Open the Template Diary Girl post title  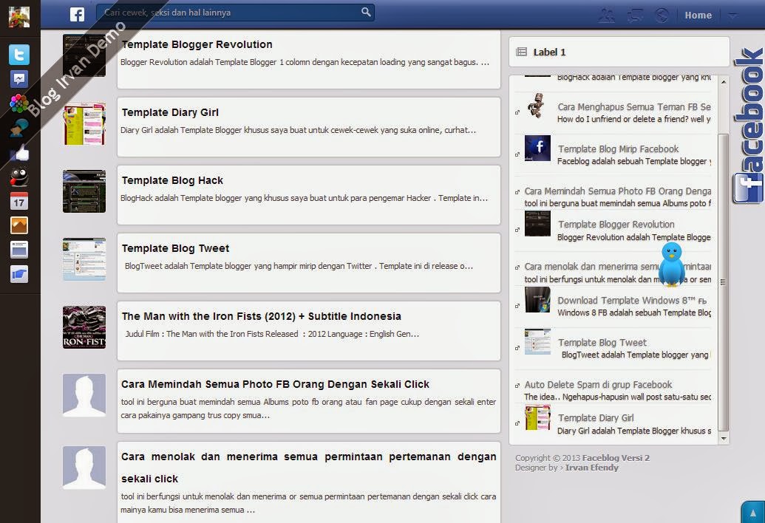(x=170, y=112)
